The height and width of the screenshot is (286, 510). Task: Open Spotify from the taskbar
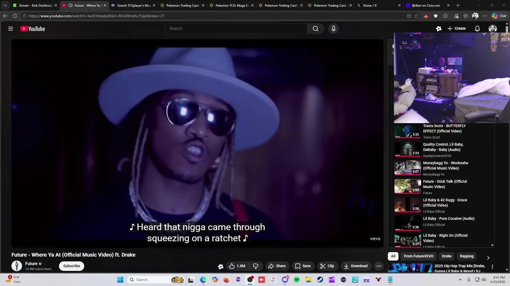pyautogui.click(x=297, y=280)
